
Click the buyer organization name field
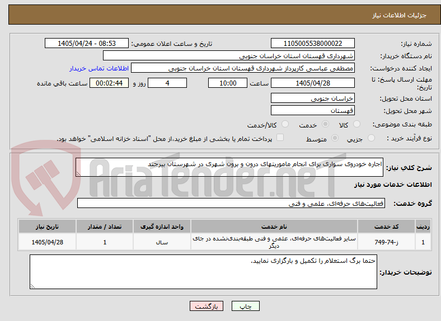[x=229, y=56]
